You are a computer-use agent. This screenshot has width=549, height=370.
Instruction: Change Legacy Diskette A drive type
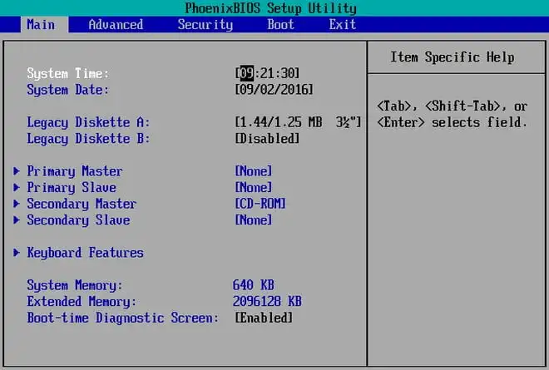pos(298,122)
